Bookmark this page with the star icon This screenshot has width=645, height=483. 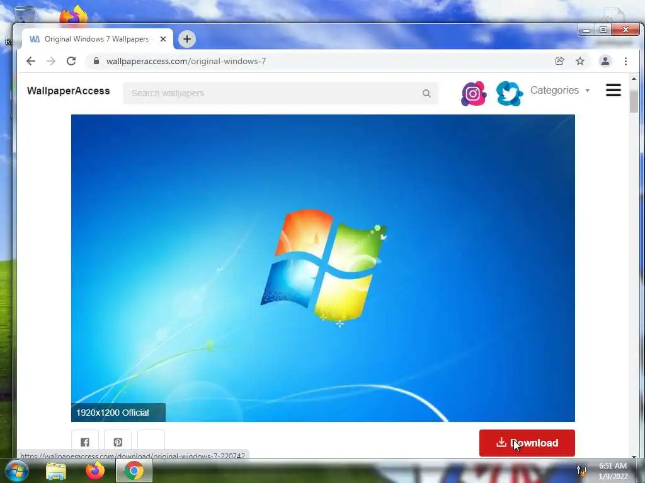pyautogui.click(x=580, y=61)
